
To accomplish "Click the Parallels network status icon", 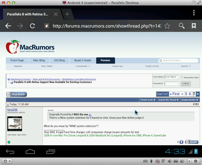I will (163, 161).
